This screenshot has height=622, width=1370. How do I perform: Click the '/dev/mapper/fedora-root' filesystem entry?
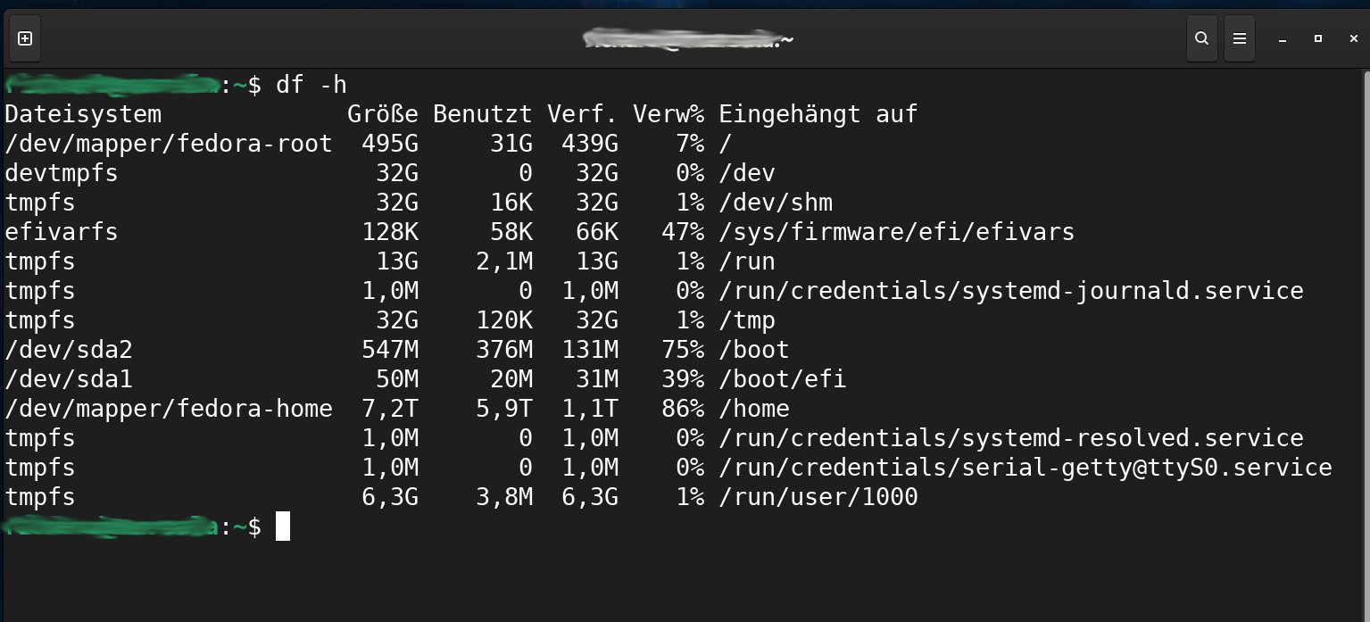(169, 143)
